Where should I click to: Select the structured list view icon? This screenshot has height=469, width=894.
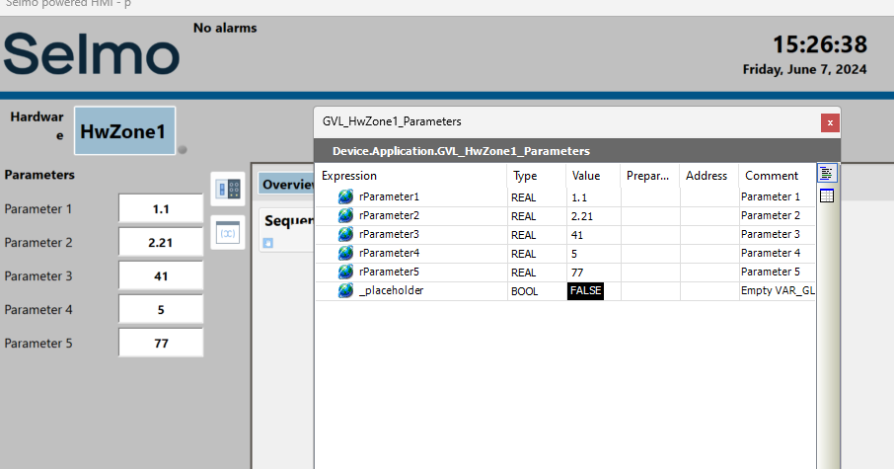click(827, 173)
